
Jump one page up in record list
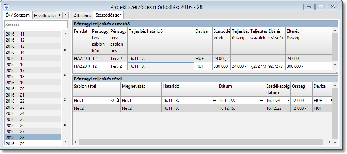click(65, 75)
